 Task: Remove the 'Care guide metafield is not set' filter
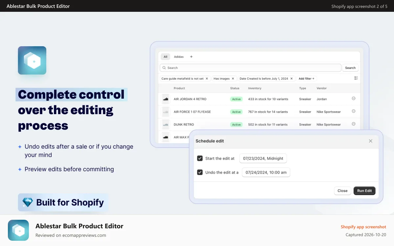click(x=207, y=79)
